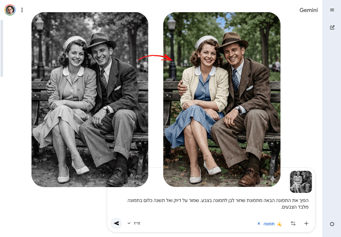Click the banana emoji on the image chip

(279, 224)
